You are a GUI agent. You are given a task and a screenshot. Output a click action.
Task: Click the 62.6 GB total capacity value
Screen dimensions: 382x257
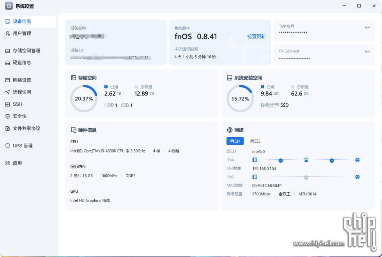click(300, 94)
